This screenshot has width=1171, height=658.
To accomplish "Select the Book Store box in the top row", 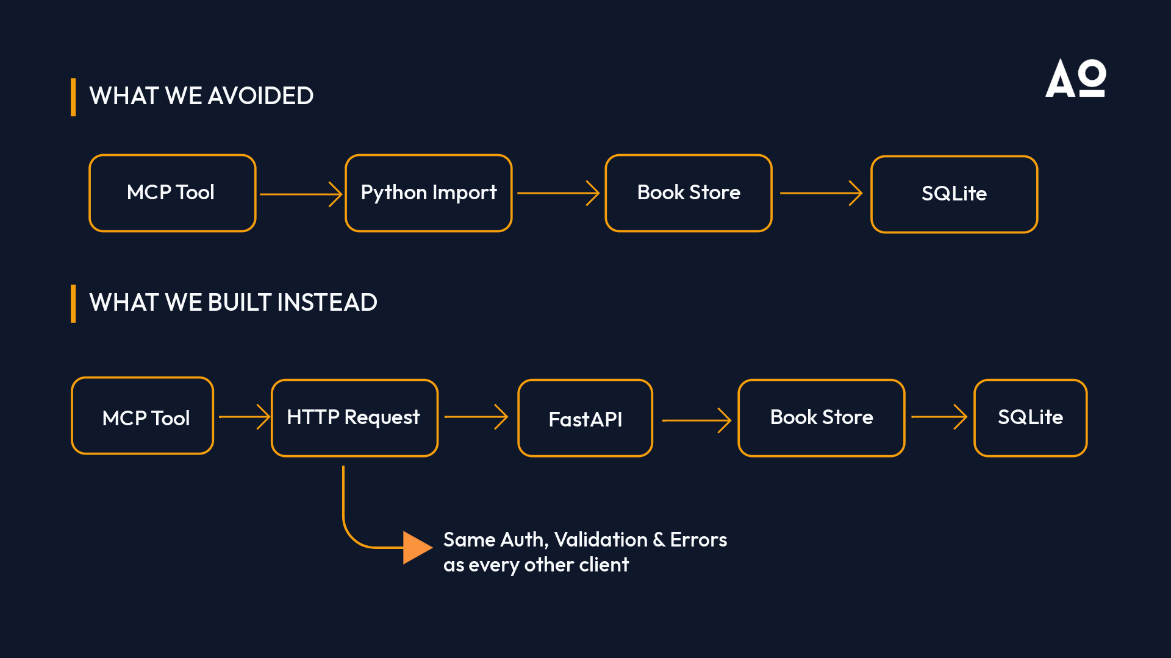I will coord(689,193).
